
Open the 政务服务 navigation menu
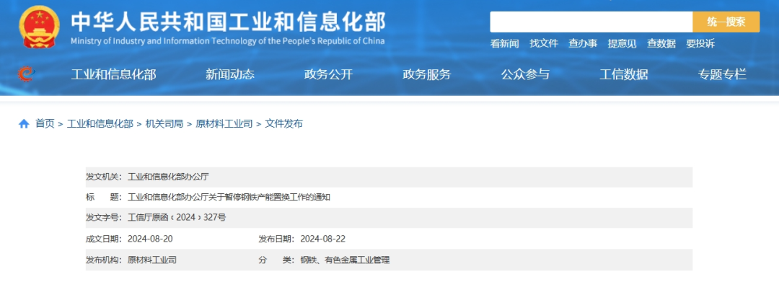(x=427, y=74)
